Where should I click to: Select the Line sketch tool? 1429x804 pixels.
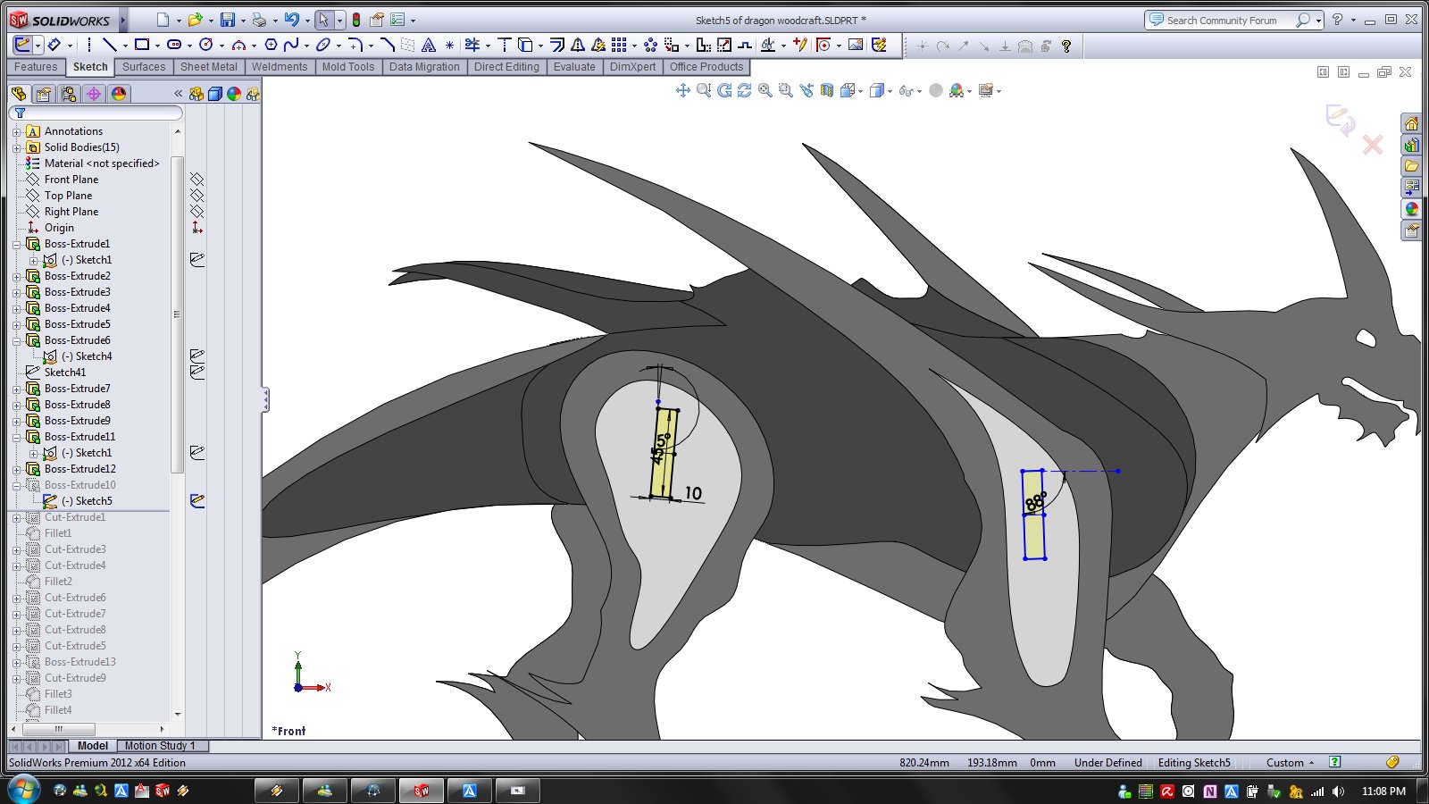click(109, 45)
